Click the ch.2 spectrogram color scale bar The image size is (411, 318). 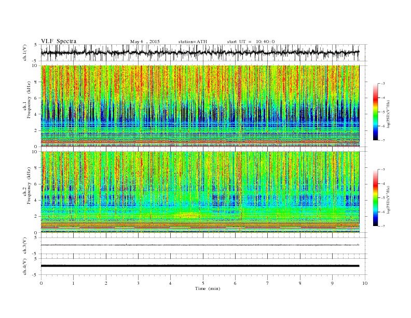click(375, 197)
